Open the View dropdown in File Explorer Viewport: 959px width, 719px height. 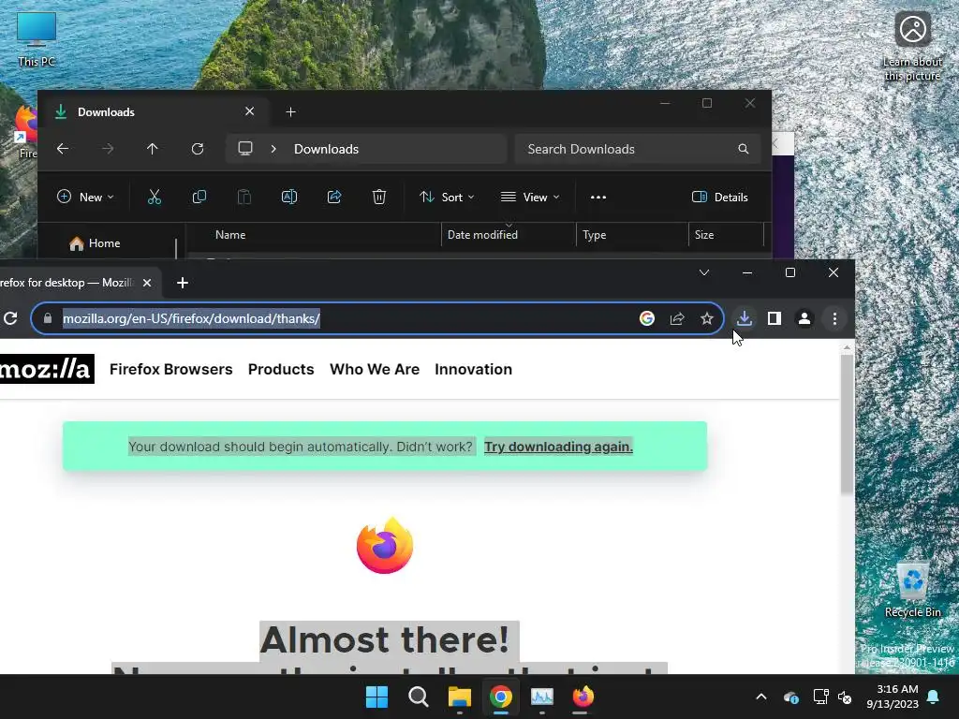tap(530, 197)
